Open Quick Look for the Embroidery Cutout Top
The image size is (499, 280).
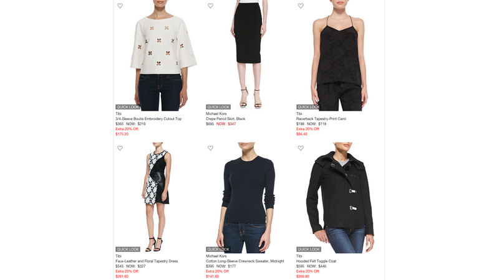pos(128,107)
